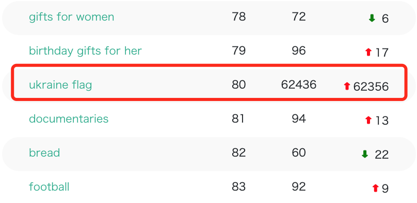Click the green down arrow beside 6

372,18
